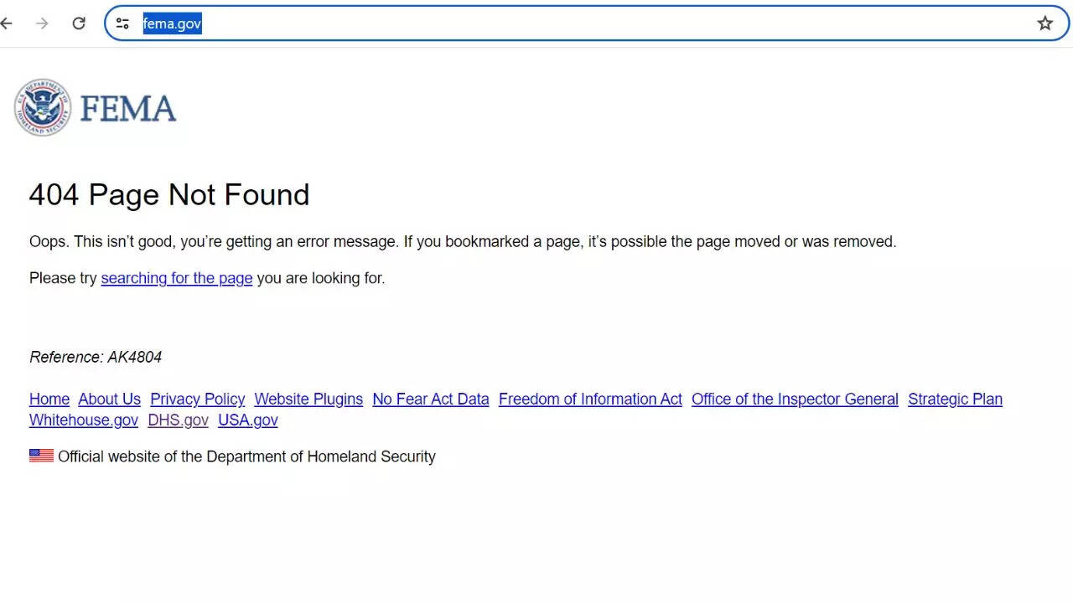Click the FEMA logo
Viewport: 1073px width, 603px height.
tap(127, 107)
